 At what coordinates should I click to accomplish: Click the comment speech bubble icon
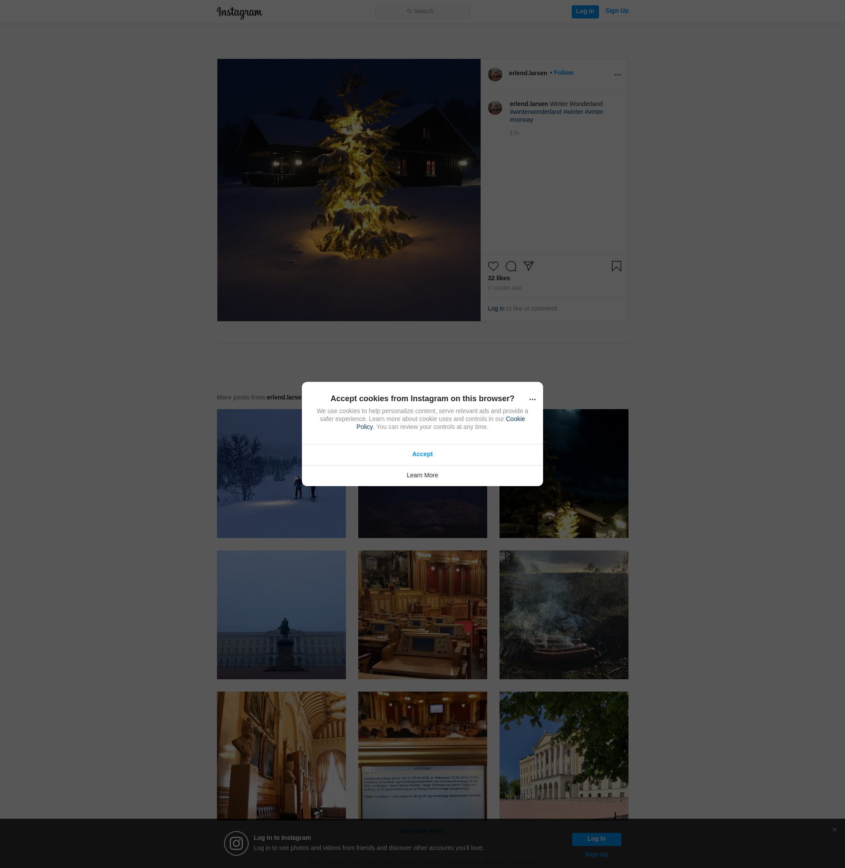[511, 266]
